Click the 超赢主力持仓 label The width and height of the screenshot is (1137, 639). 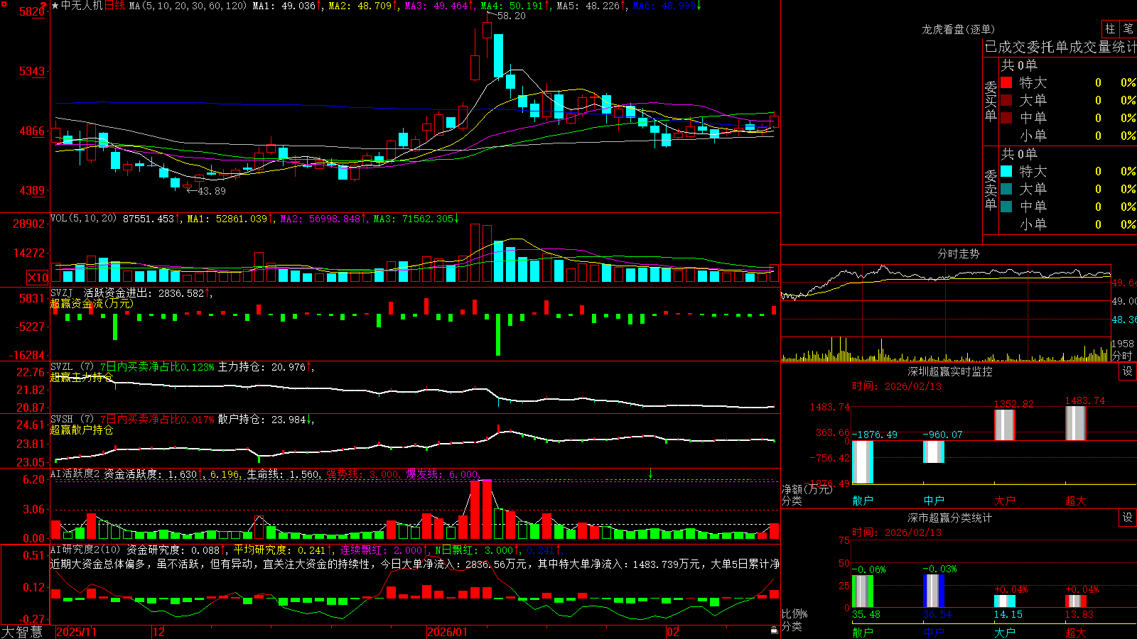point(82,378)
